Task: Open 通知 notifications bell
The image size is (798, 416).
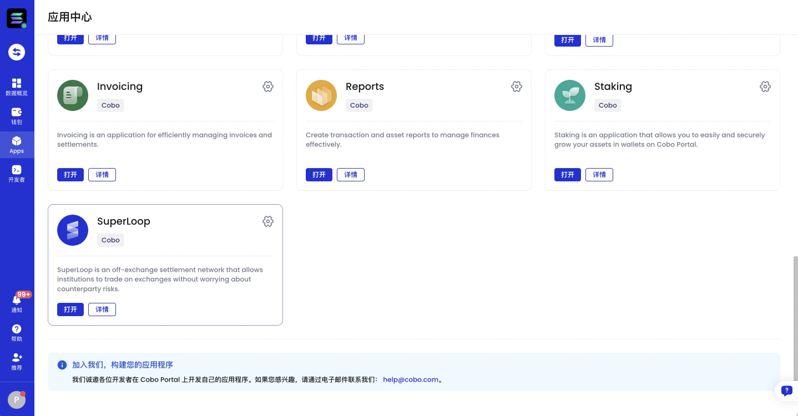Action: (17, 304)
